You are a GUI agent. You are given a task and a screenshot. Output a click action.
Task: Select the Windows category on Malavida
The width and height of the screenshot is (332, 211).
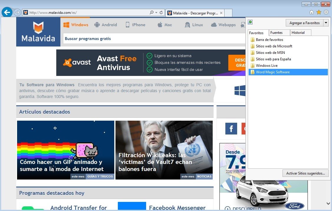(x=76, y=25)
